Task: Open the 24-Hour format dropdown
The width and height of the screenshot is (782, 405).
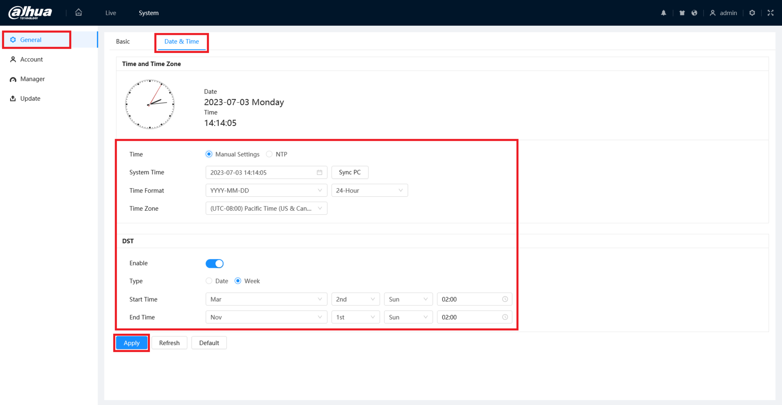Action: (369, 190)
